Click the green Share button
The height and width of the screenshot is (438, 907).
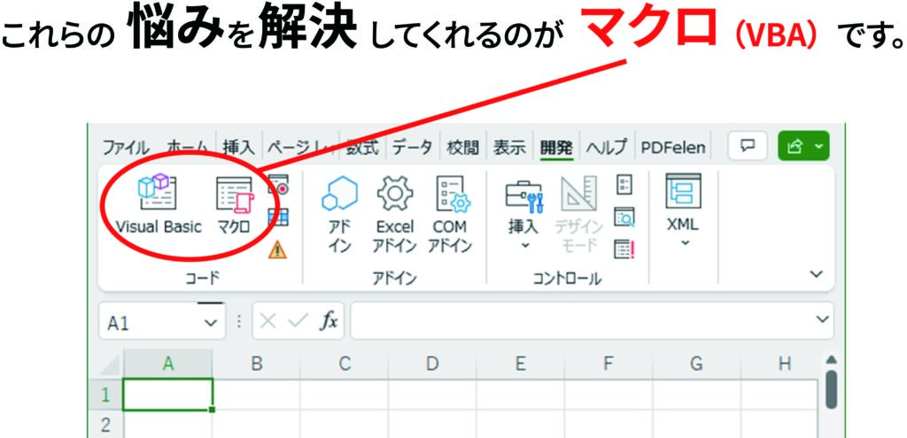click(x=803, y=146)
